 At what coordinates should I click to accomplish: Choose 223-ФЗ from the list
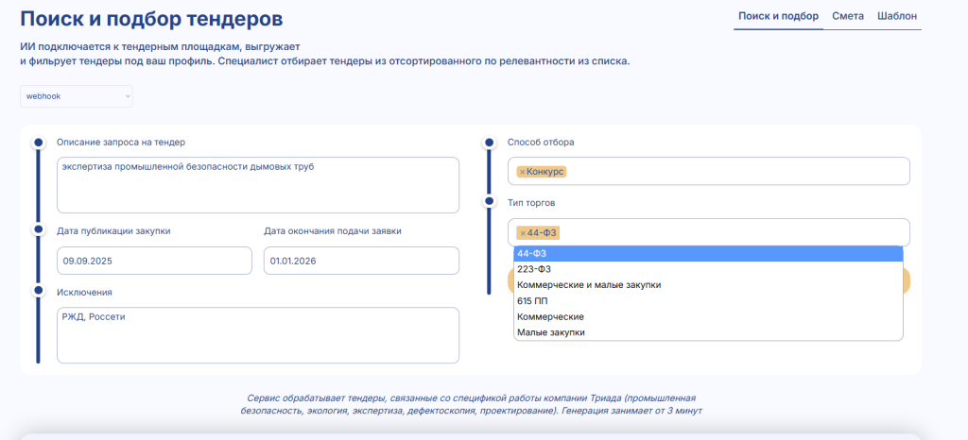point(708,269)
